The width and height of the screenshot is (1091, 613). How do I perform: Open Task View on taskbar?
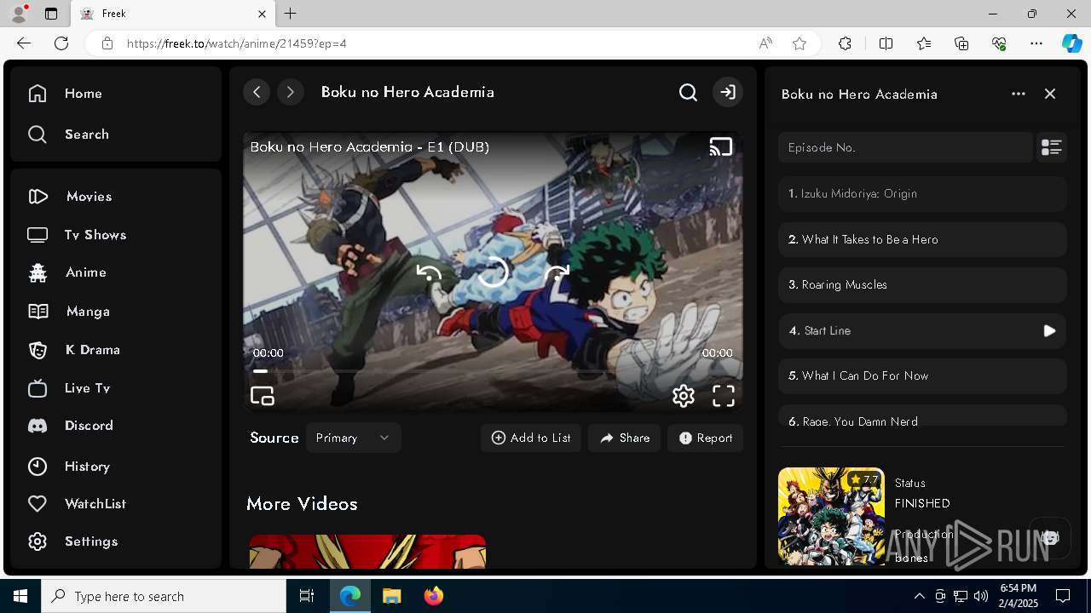coord(307,596)
